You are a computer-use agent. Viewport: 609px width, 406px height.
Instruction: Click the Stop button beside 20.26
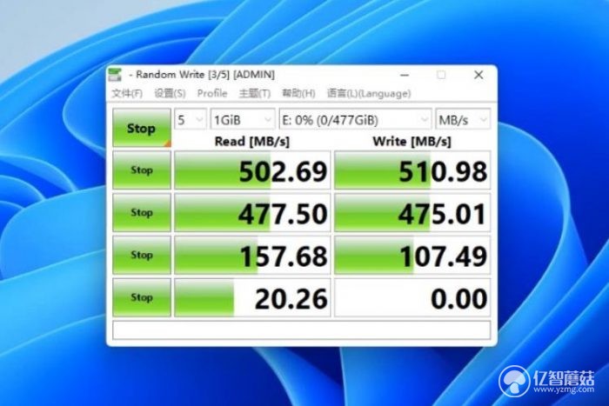pos(142,297)
